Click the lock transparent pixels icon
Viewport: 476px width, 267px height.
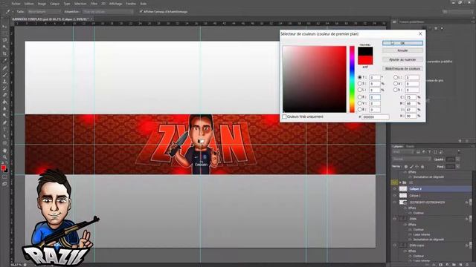(406, 166)
